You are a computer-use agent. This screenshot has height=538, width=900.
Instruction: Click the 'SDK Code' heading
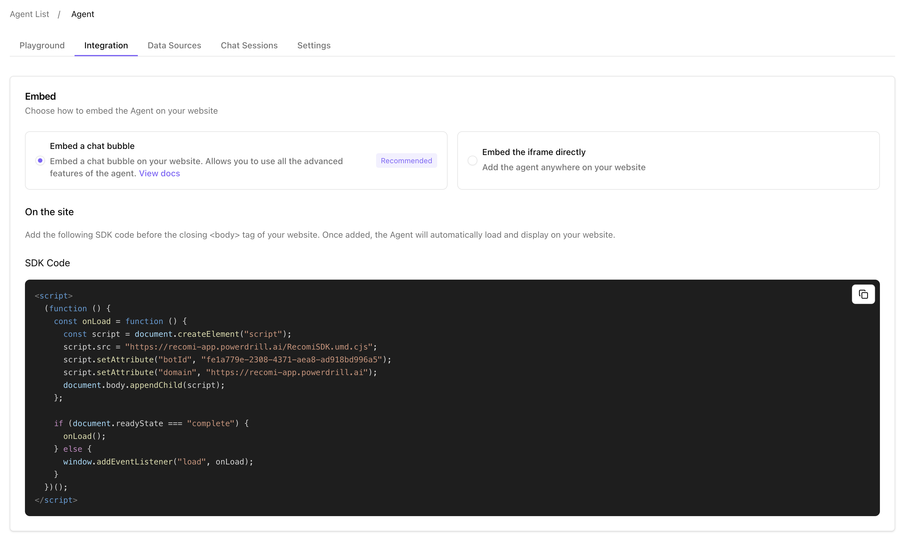tap(47, 263)
